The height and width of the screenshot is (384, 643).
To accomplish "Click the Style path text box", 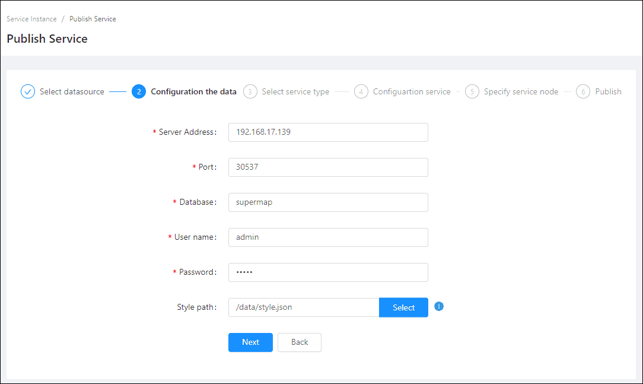I will [304, 307].
